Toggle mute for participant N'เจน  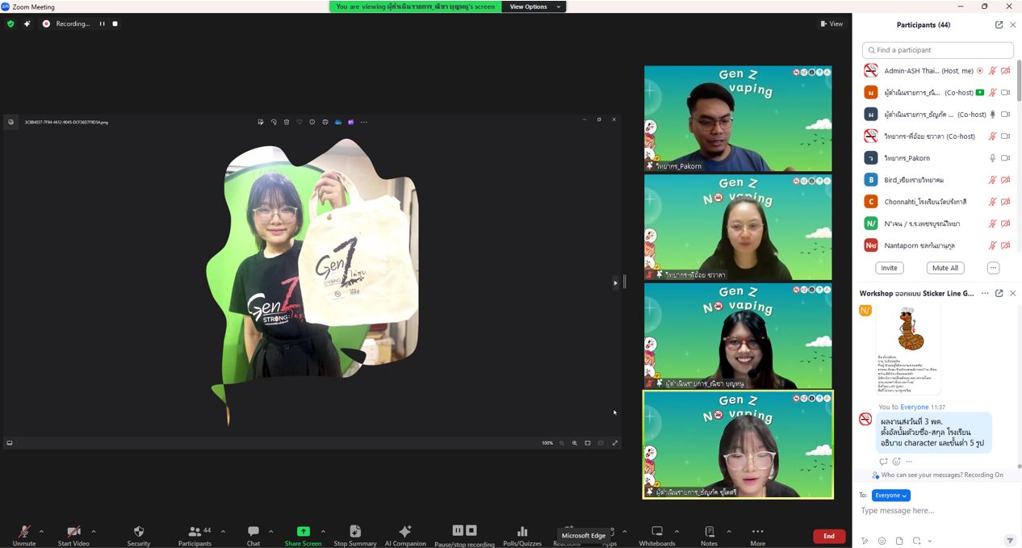pyautogui.click(x=993, y=224)
